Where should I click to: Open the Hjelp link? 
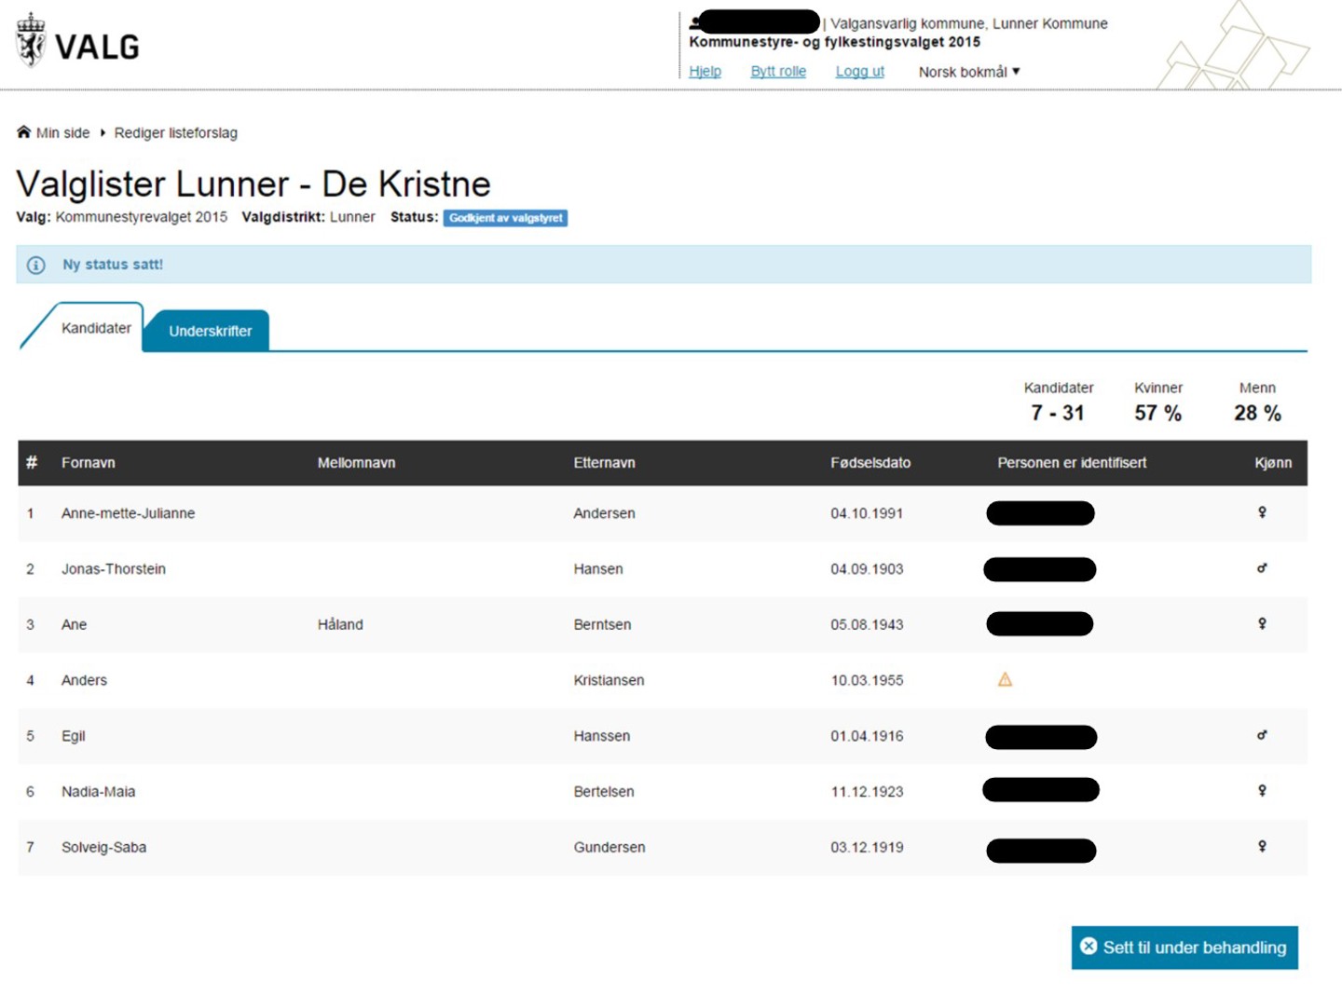point(705,72)
